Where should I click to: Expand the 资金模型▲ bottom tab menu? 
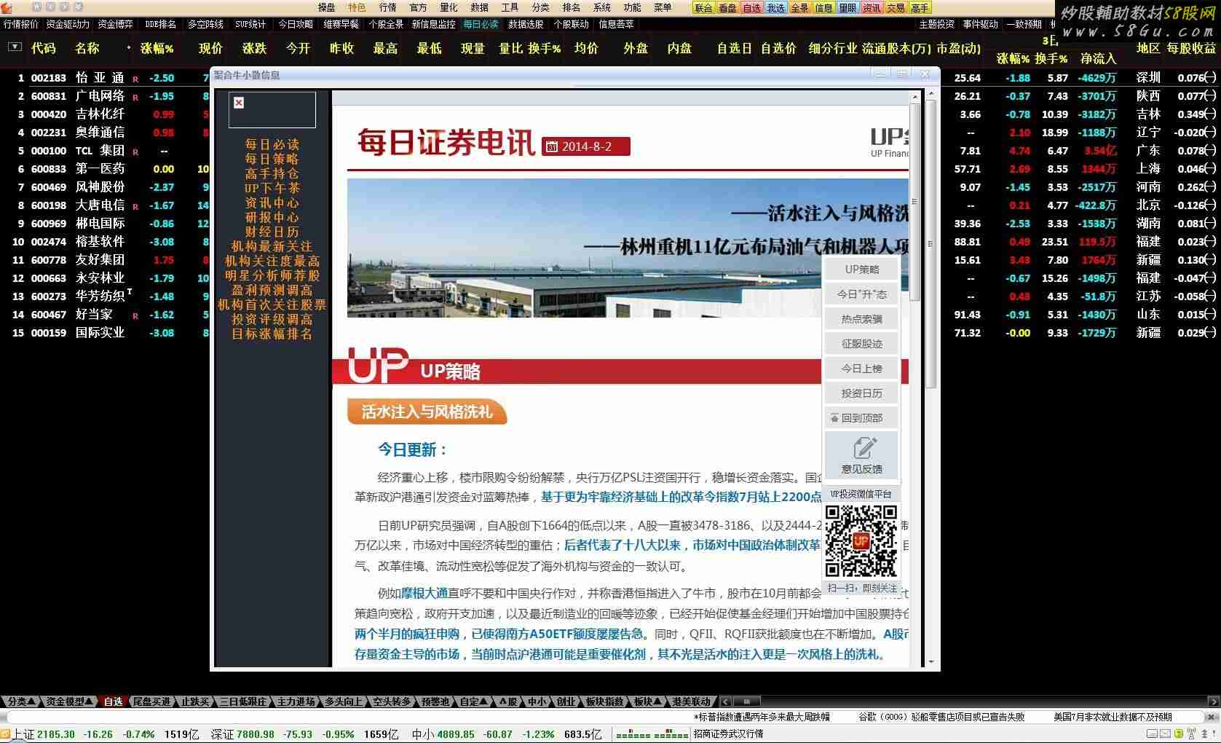pyautogui.click(x=69, y=701)
